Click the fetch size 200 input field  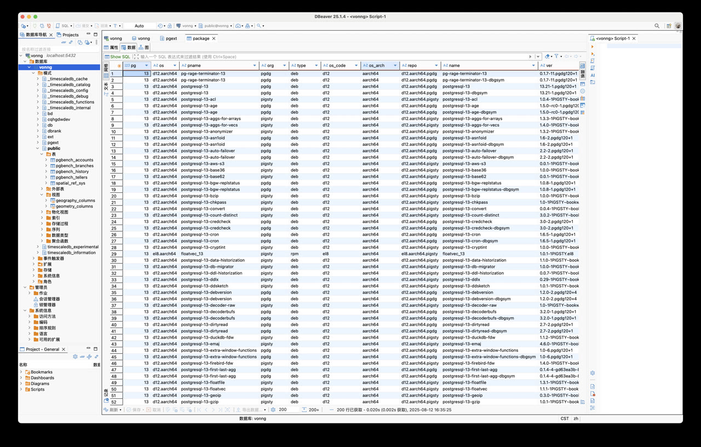[287, 410]
